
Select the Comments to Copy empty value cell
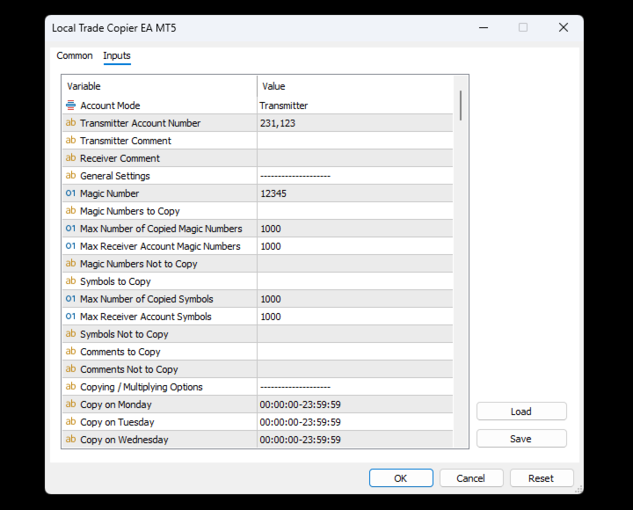pos(355,352)
